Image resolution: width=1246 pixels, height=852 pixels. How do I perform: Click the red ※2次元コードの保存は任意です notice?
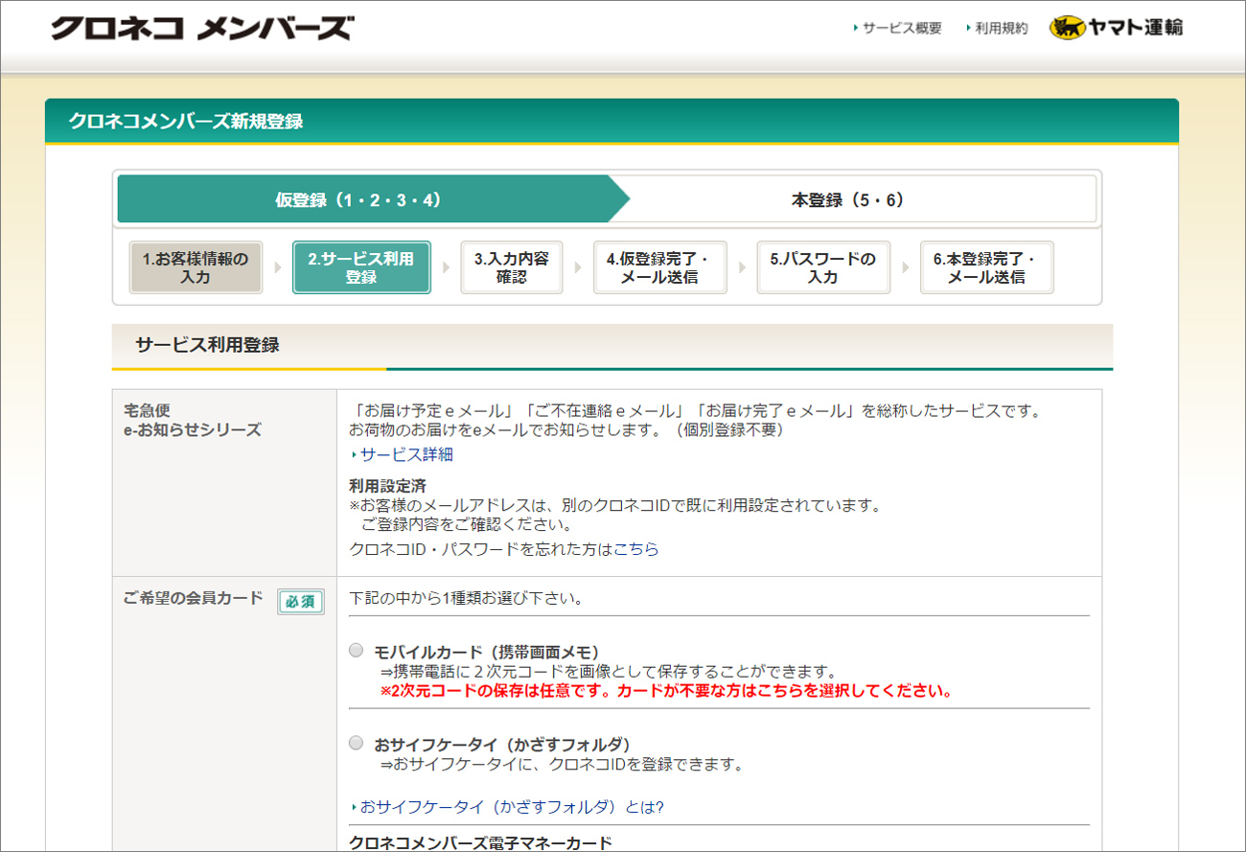click(x=666, y=691)
